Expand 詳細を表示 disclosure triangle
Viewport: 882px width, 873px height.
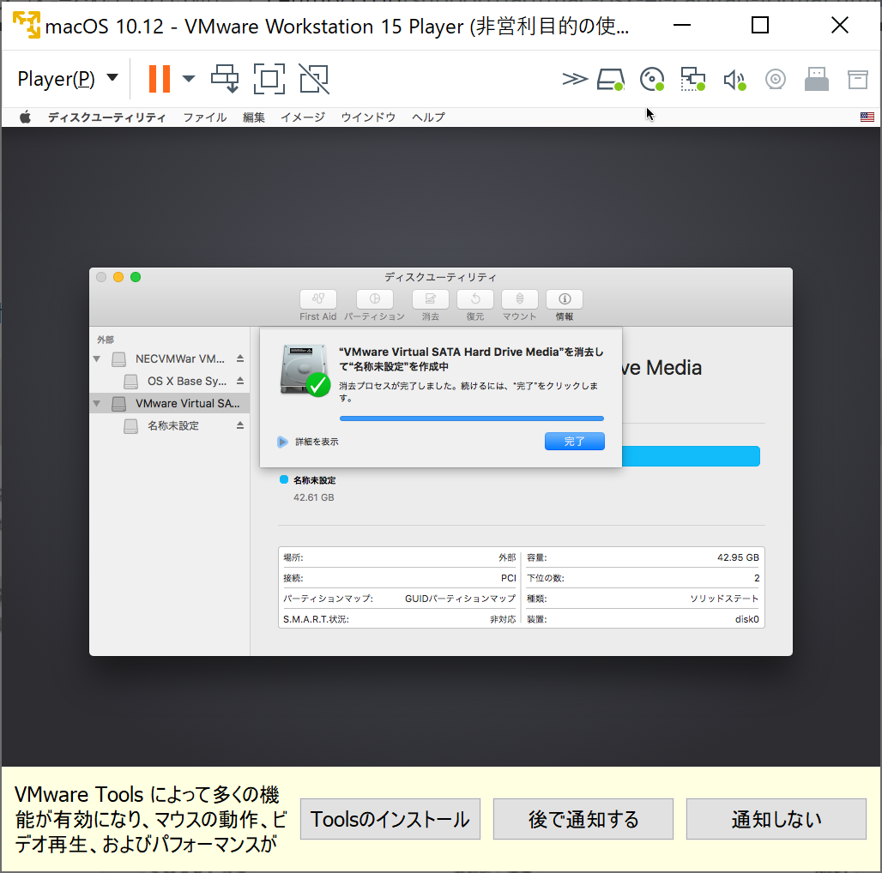[x=282, y=442]
